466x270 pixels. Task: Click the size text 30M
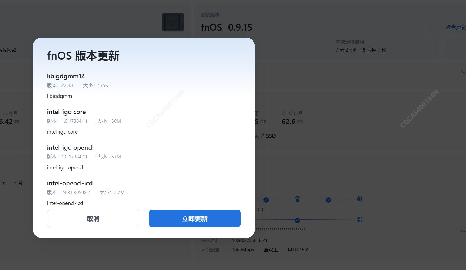click(116, 121)
